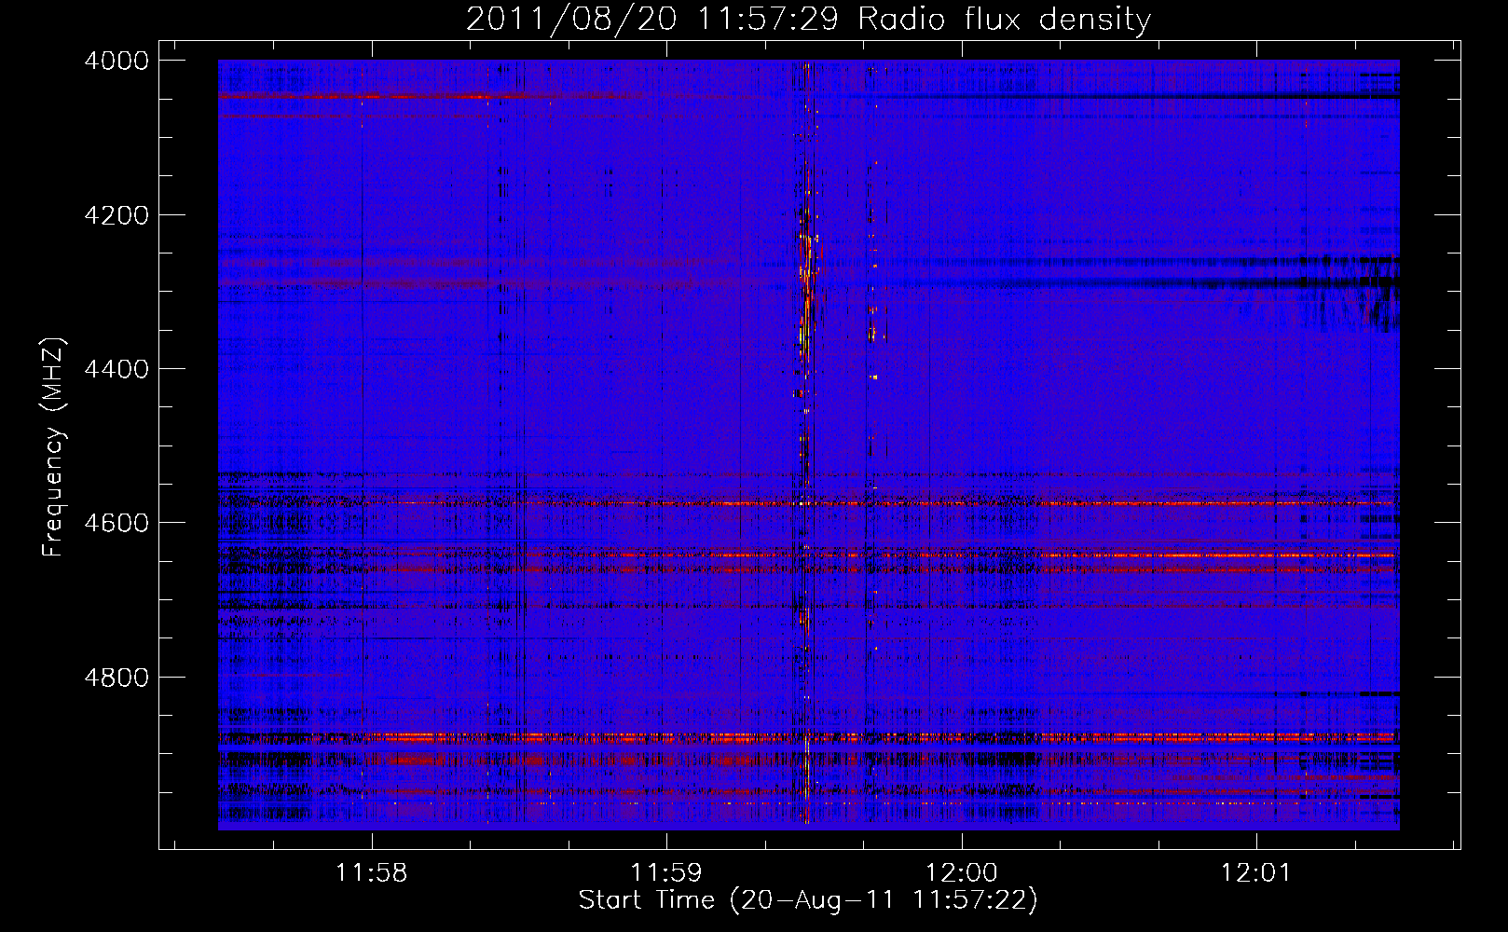Click the "Frequency (MHZ)" y-axis title
This screenshot has height=932, width=1508.
(x=54, y=447)
